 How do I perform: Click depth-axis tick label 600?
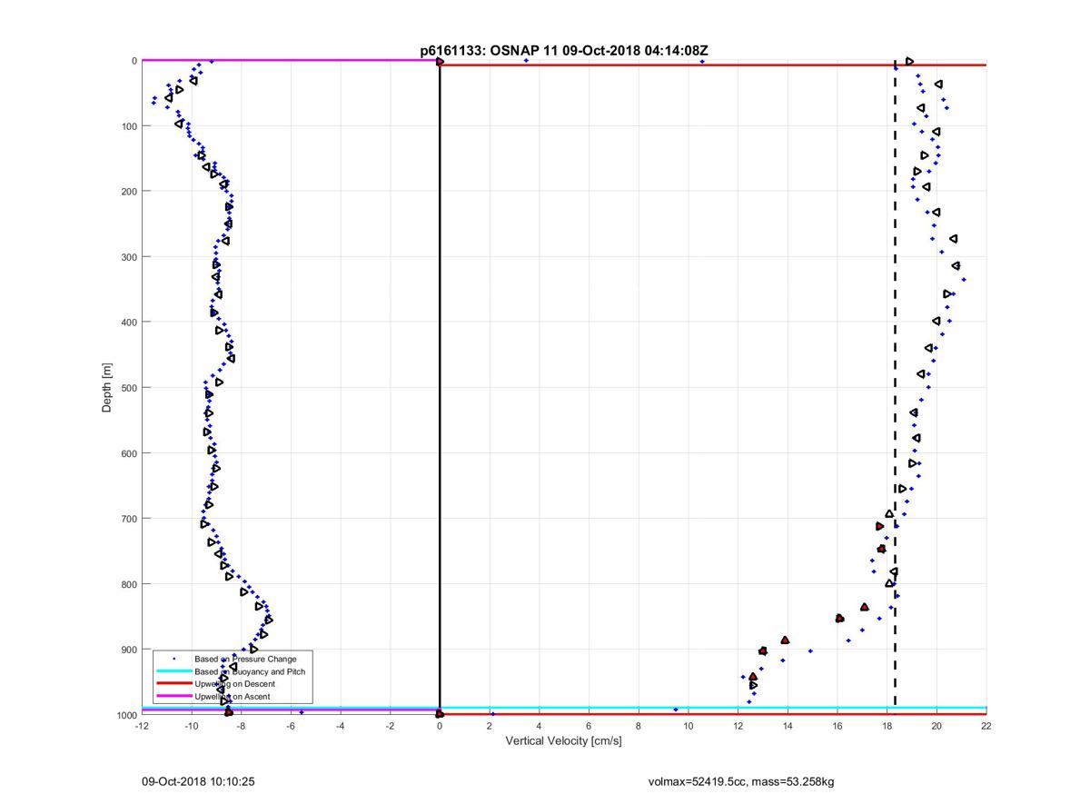pos(128,453)
